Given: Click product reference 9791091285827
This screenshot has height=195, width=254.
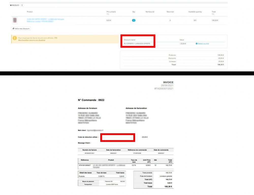Looking at the screenshot, I should click(x=85, y=165).
